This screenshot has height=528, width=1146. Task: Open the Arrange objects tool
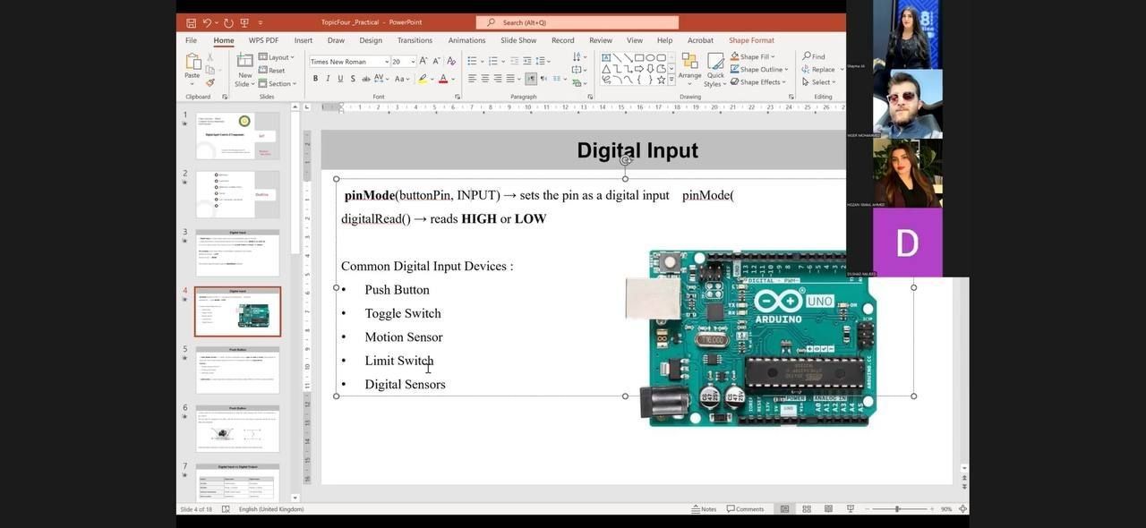(x=689, y=67)
